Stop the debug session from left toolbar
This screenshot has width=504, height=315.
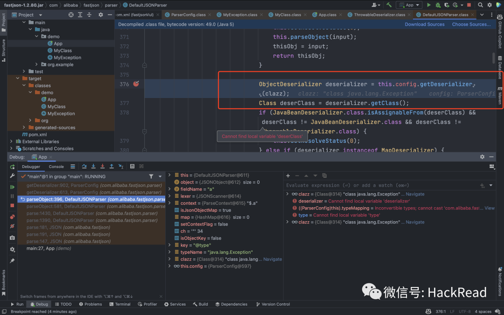[12, 205]
